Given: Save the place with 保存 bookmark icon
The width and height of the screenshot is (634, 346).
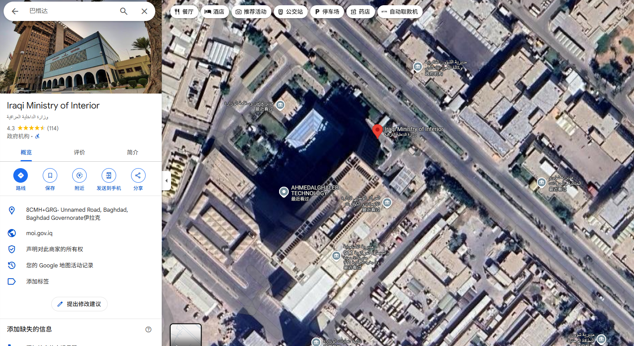Looking at the screenshot, I should coord(50,175).
